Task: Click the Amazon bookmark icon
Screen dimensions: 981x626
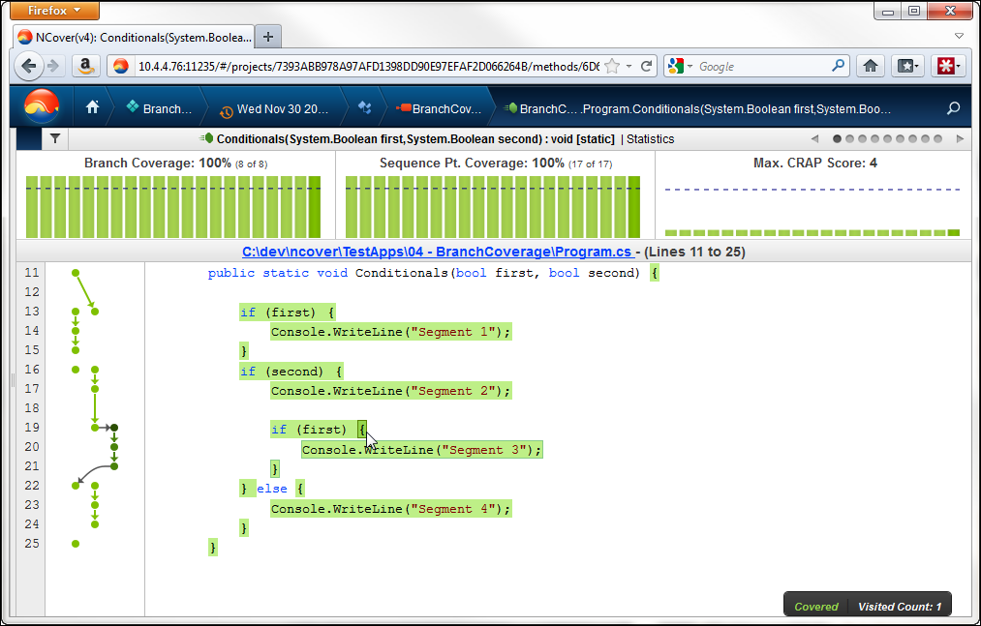Action: pos(86,66)
